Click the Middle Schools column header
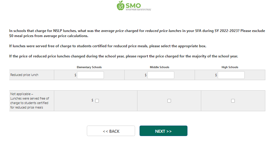The width and height of the screenshot is (277, 148). (x=160, y=67)
